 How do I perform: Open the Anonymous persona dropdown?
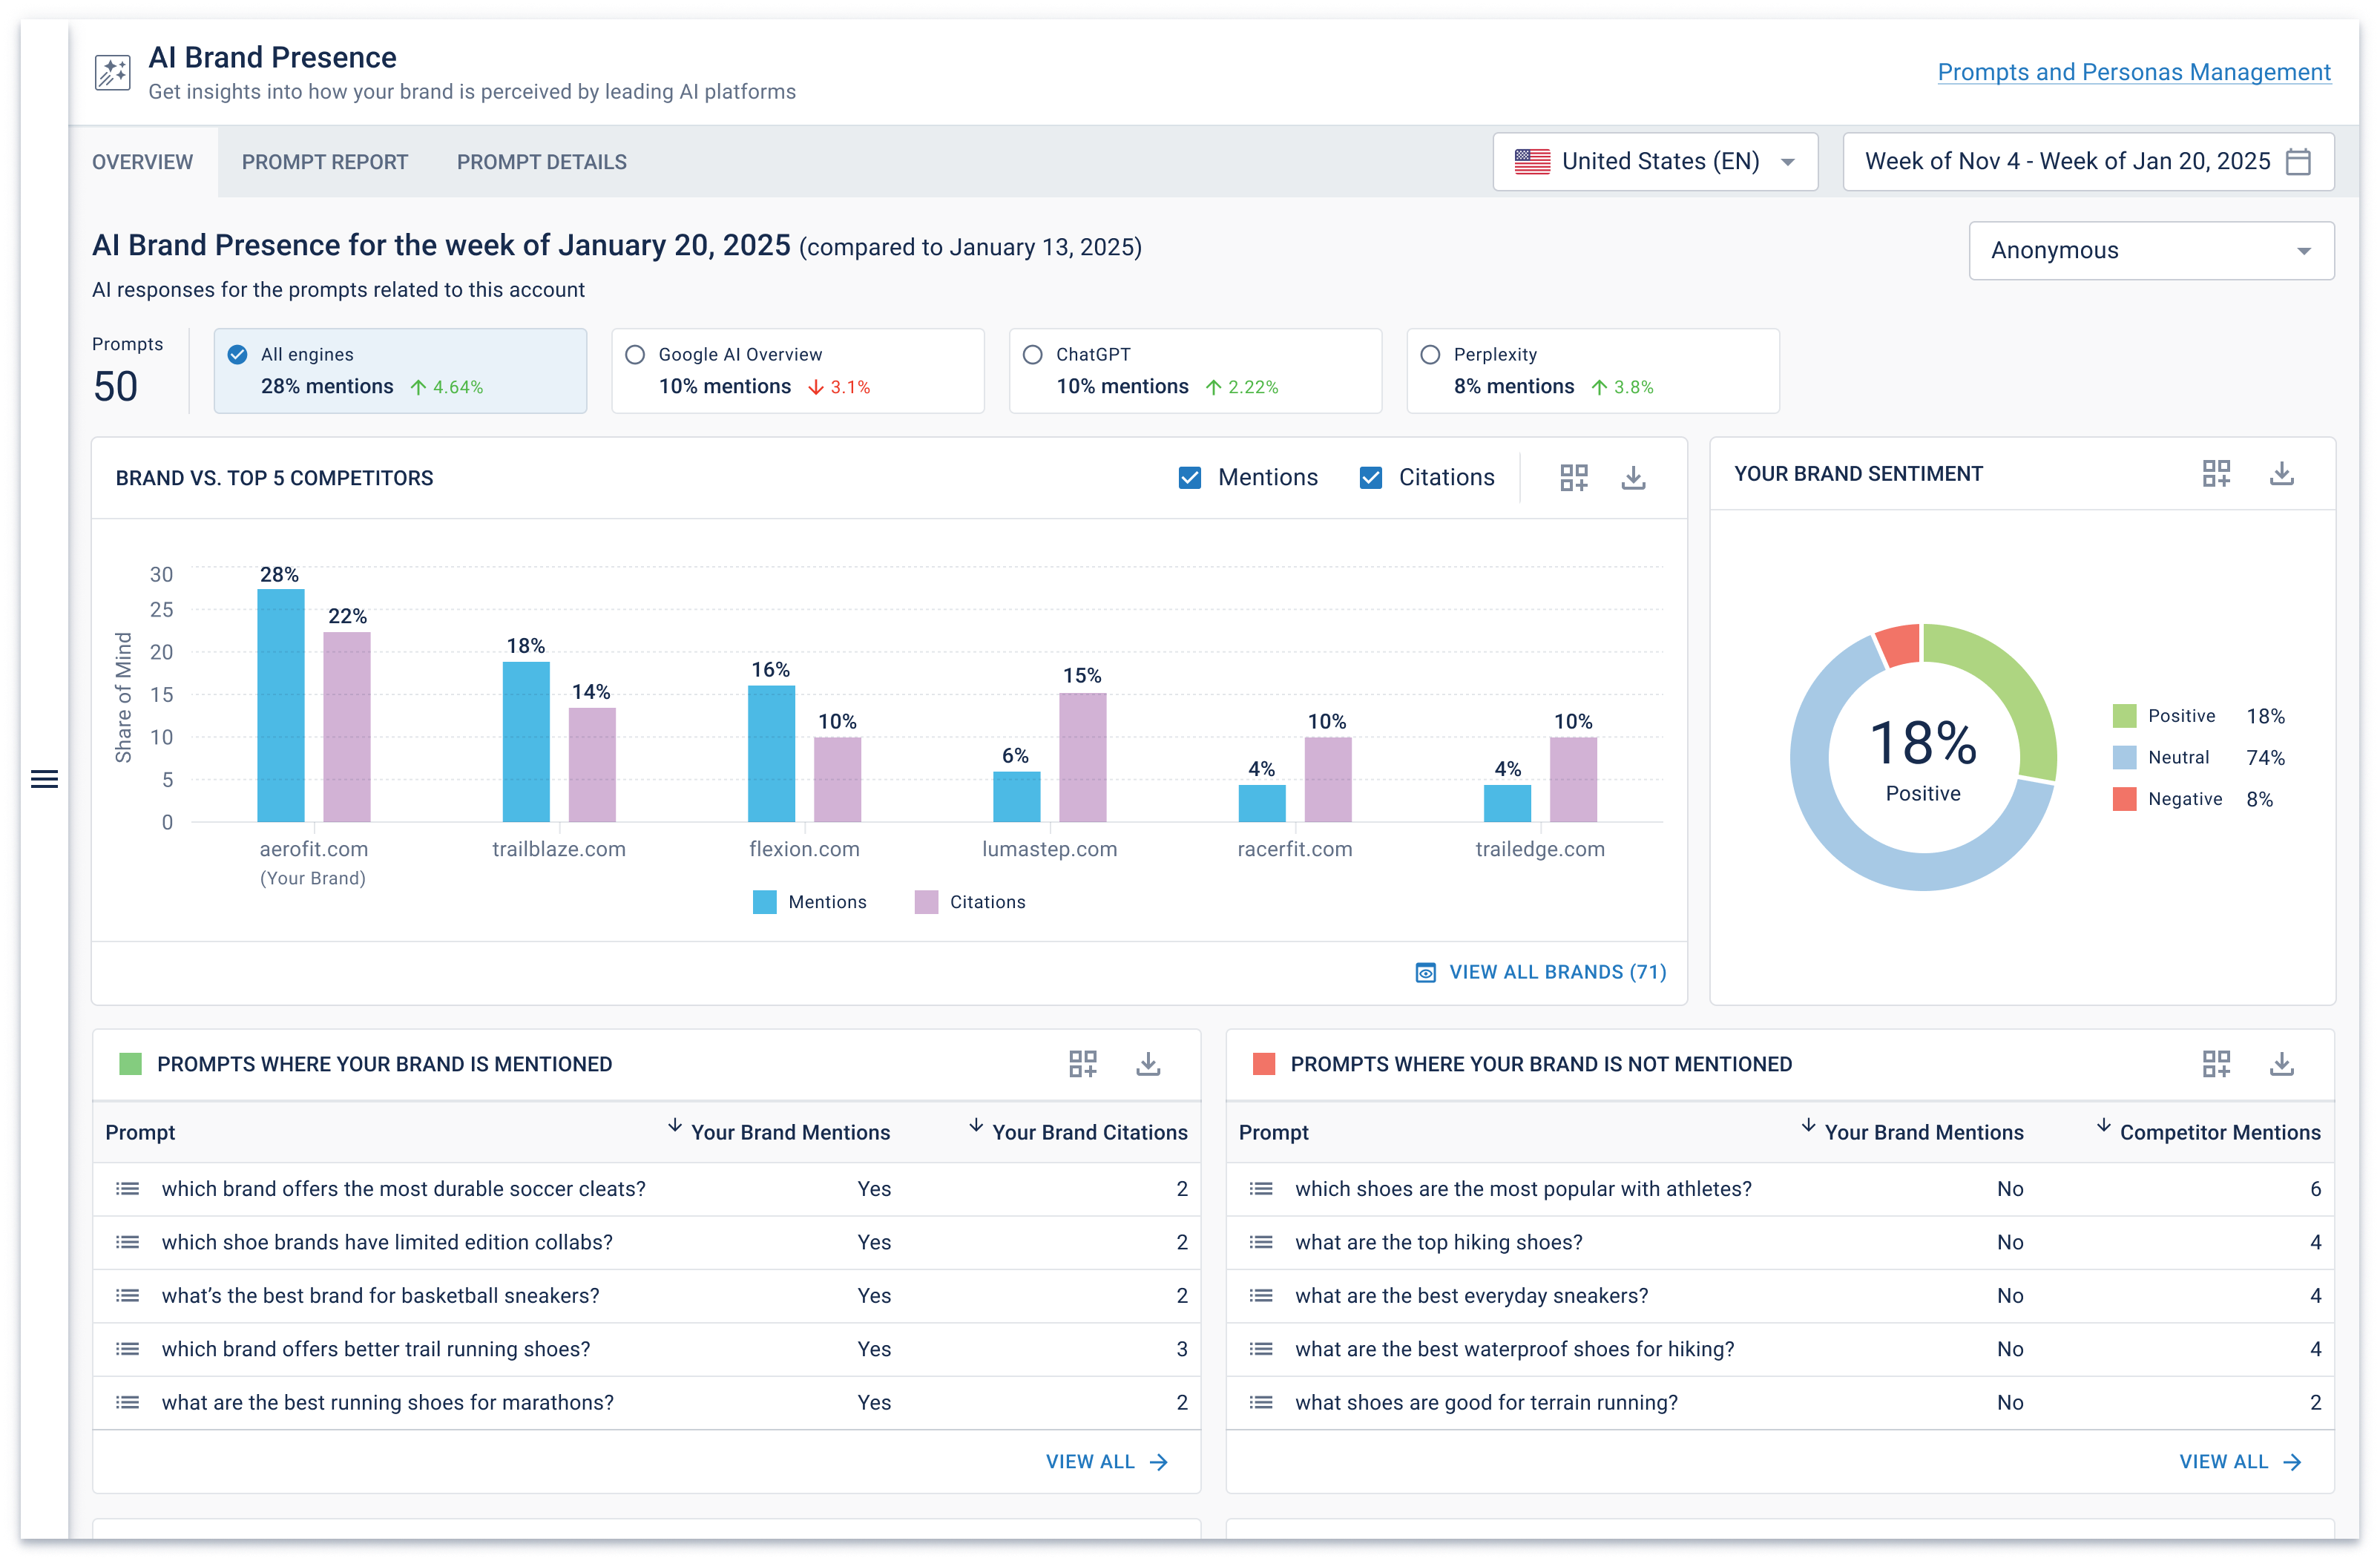coord(2150,250)
